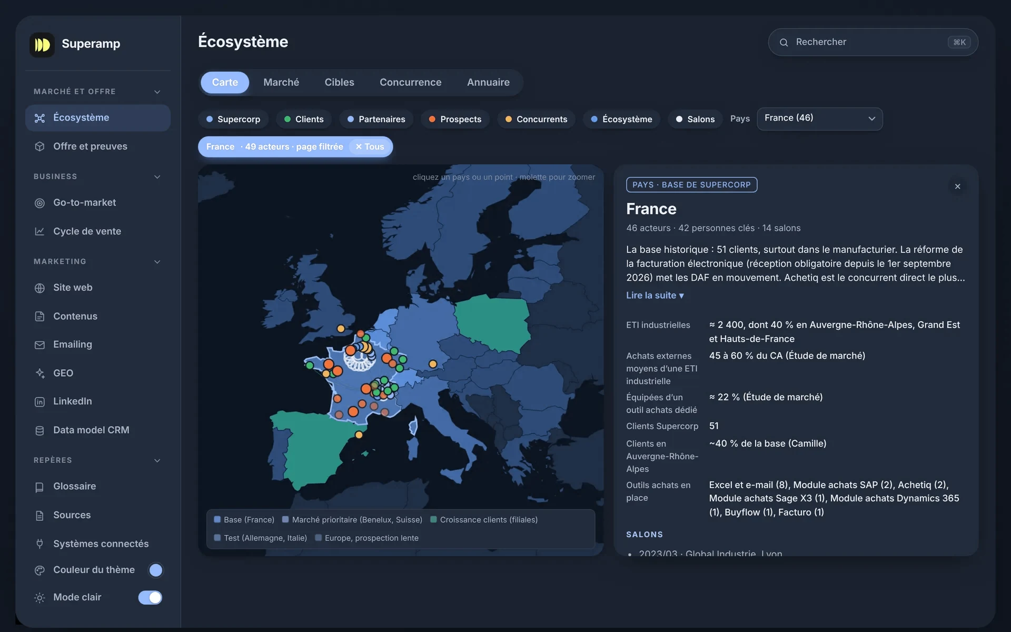This screenshot has width=1011, height=632.
Task: Click the Data model CRM database icon
Action: [39, 430]
